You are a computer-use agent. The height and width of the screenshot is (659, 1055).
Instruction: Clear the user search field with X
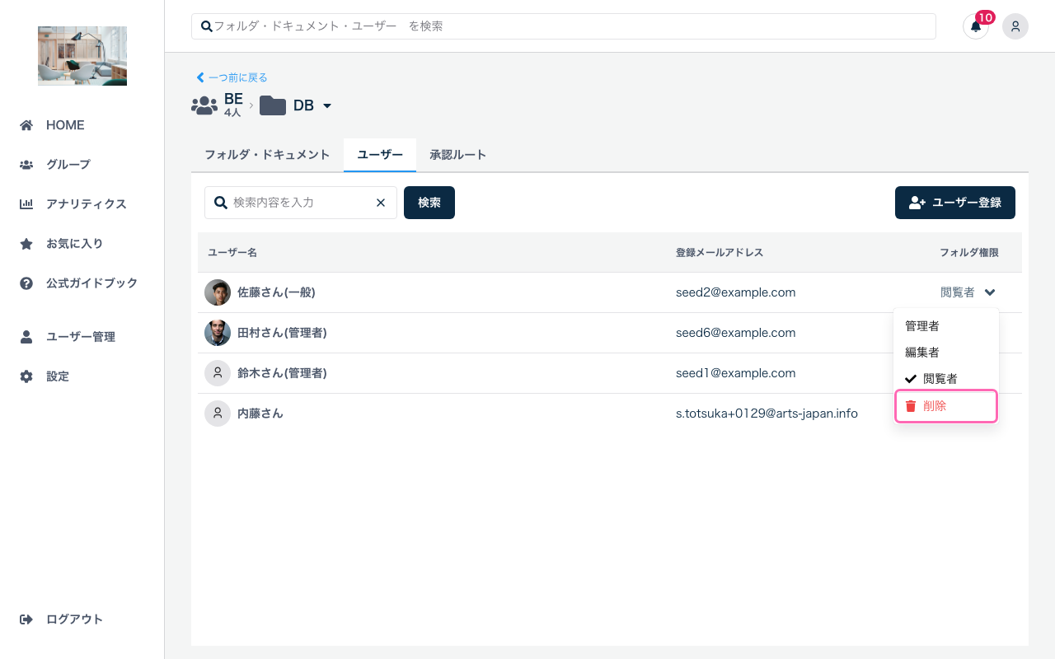[381, 203]
